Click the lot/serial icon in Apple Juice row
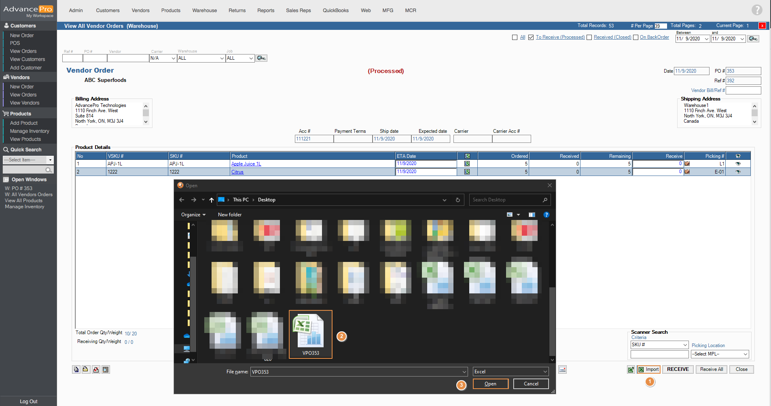771x406 pixels. tap(467, 164)
